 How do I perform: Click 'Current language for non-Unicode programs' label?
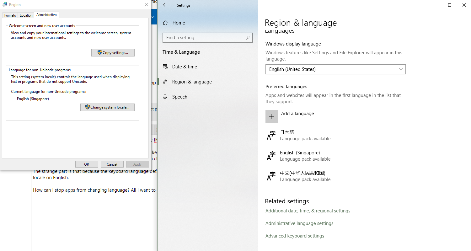point(49,92)
